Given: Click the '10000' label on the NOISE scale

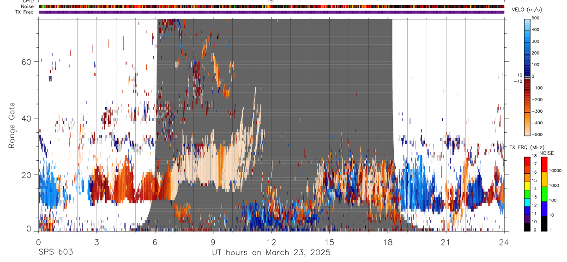Looking at the screenshot, I should click(555, 171).
